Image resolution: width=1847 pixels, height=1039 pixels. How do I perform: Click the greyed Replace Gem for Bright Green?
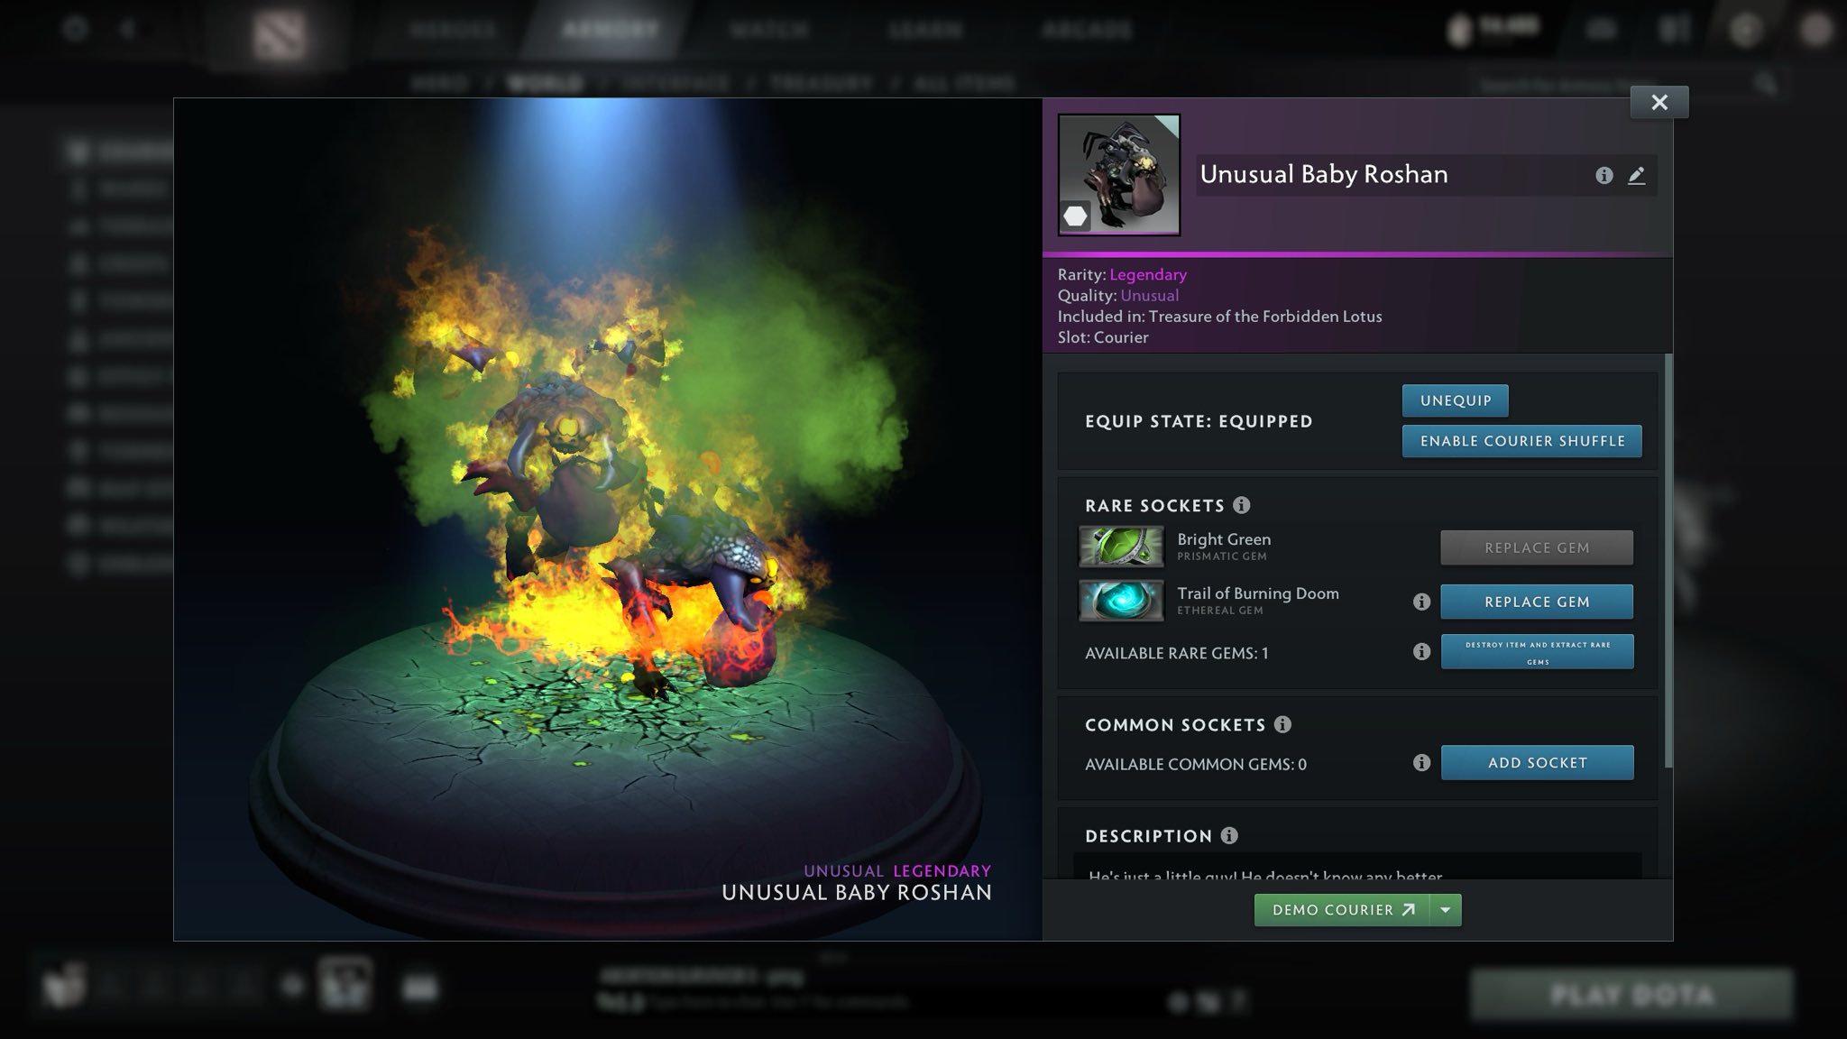1537,547
